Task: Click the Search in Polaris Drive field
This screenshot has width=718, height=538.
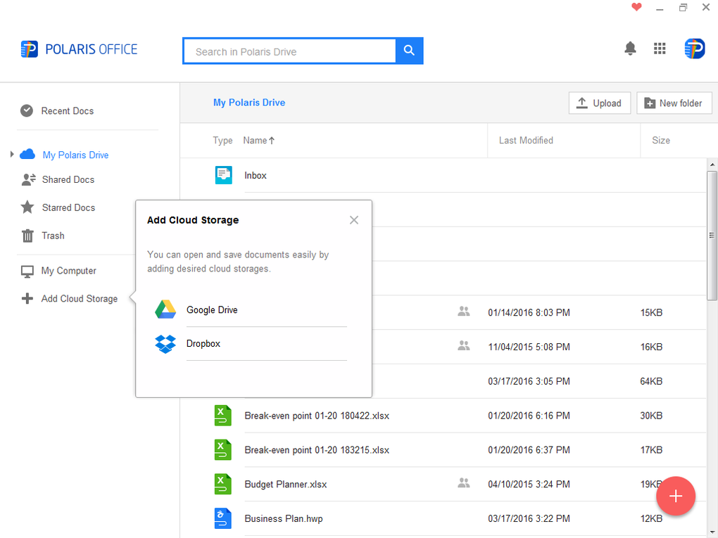Action: pyautogui.click(x=289, y=51)
